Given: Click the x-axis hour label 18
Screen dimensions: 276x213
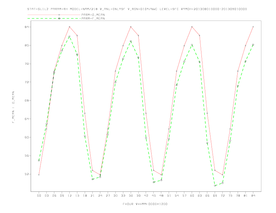Looking at the screenshot, I should [x=85, y=196].
